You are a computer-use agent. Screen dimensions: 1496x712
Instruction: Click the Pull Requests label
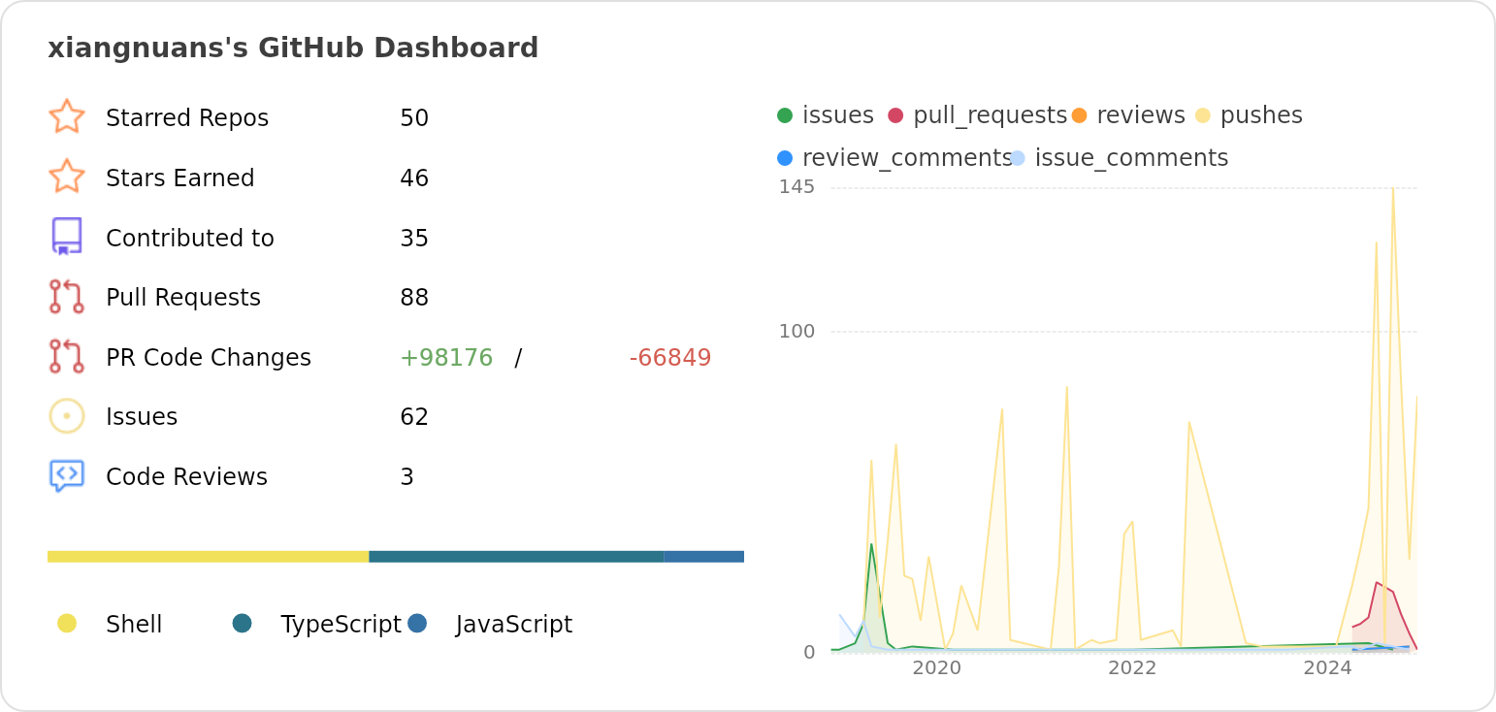click(x=183, y=298)
